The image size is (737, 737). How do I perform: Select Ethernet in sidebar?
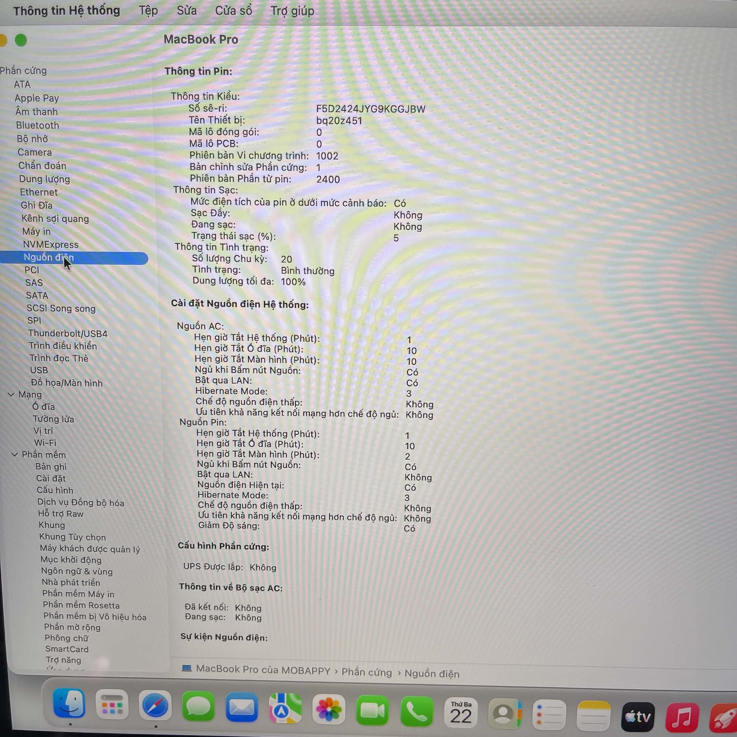point(39,192)
